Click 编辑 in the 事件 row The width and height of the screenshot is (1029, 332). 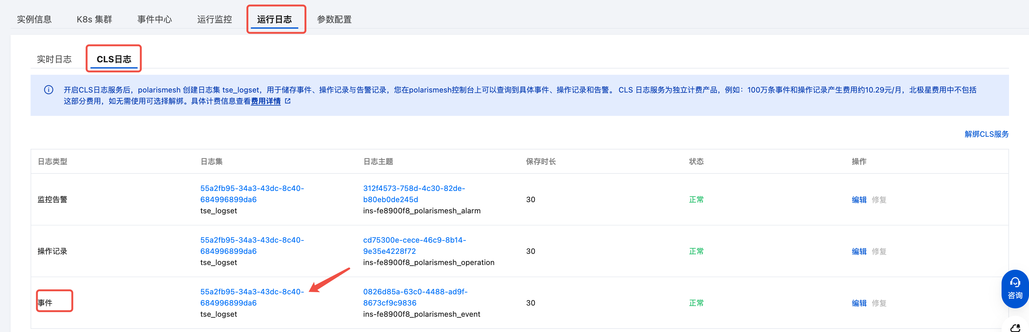coord(859,303)
